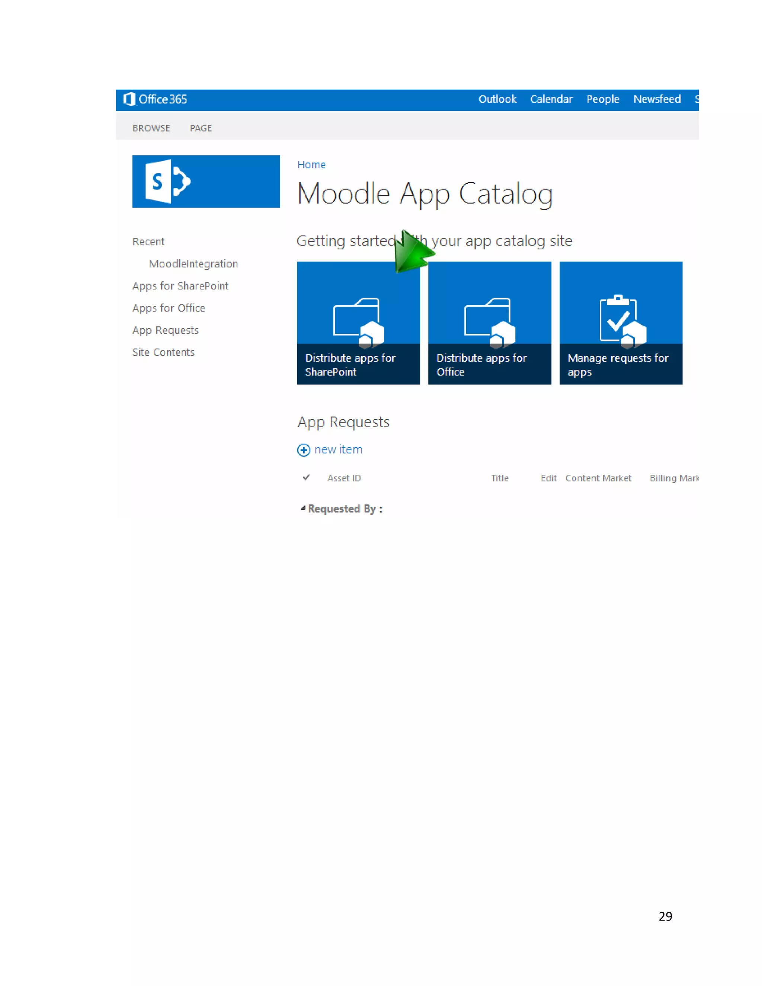This screenshot has height=986, width=762.
Task: Click the Office 365 logo icon
Action: tap(129, 99)
